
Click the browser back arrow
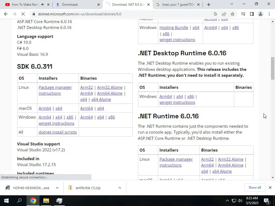click(6, 14)
